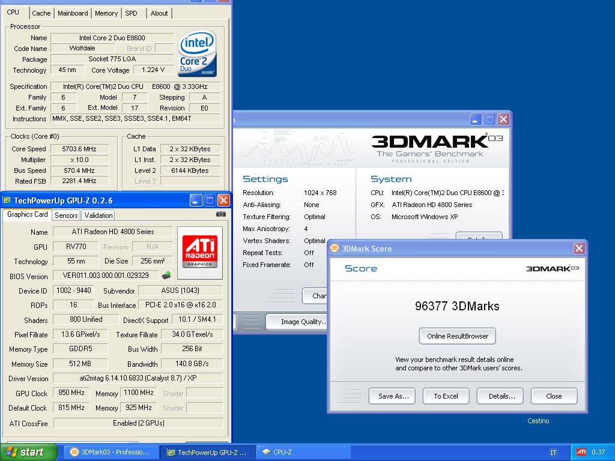
Task: Click the To Excel button
Action: tap(446, 396)
